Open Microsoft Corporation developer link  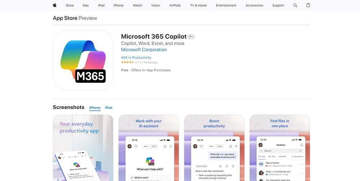point(144,50)
